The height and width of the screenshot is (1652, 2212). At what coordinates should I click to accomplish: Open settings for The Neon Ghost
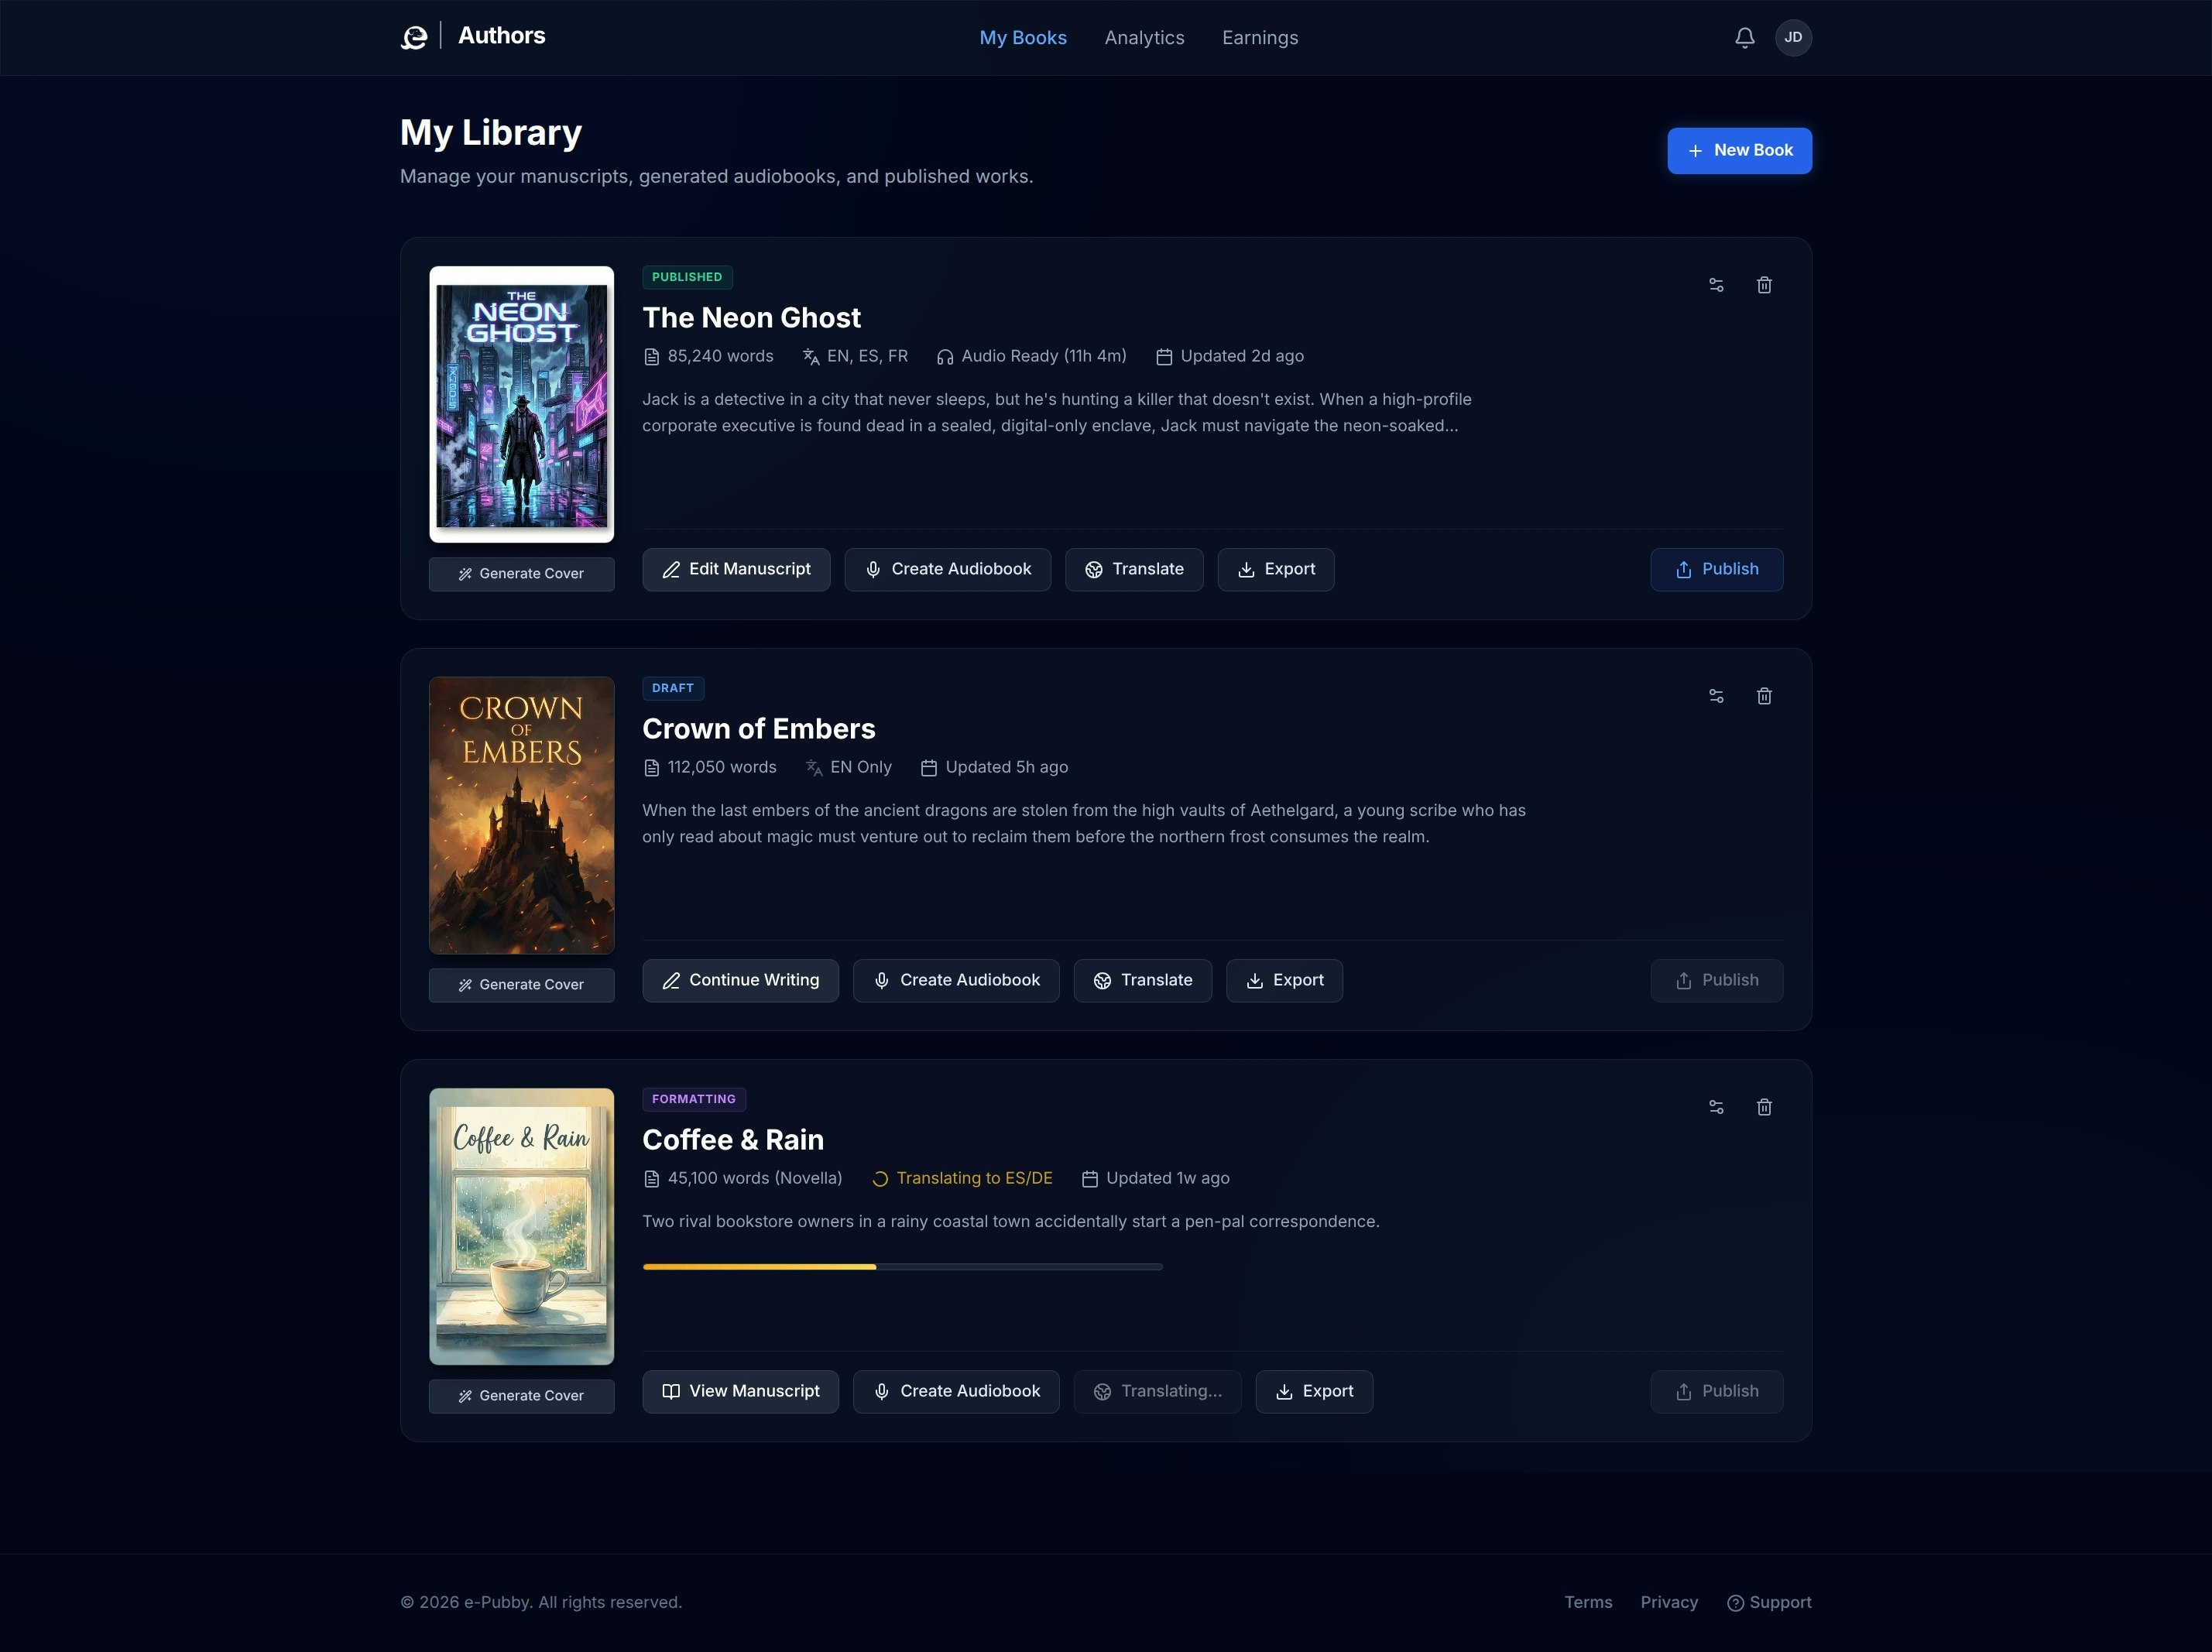click(x=1717, y=285)
